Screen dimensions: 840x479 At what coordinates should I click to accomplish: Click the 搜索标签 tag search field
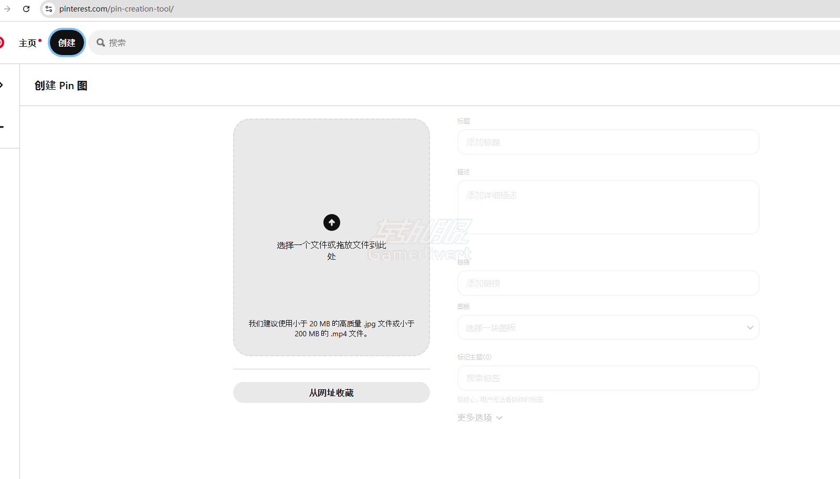point(608,378)
